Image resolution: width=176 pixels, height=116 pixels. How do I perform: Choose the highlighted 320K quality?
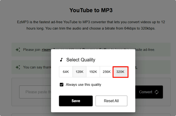pyautogui.click(x=120, y=72)
